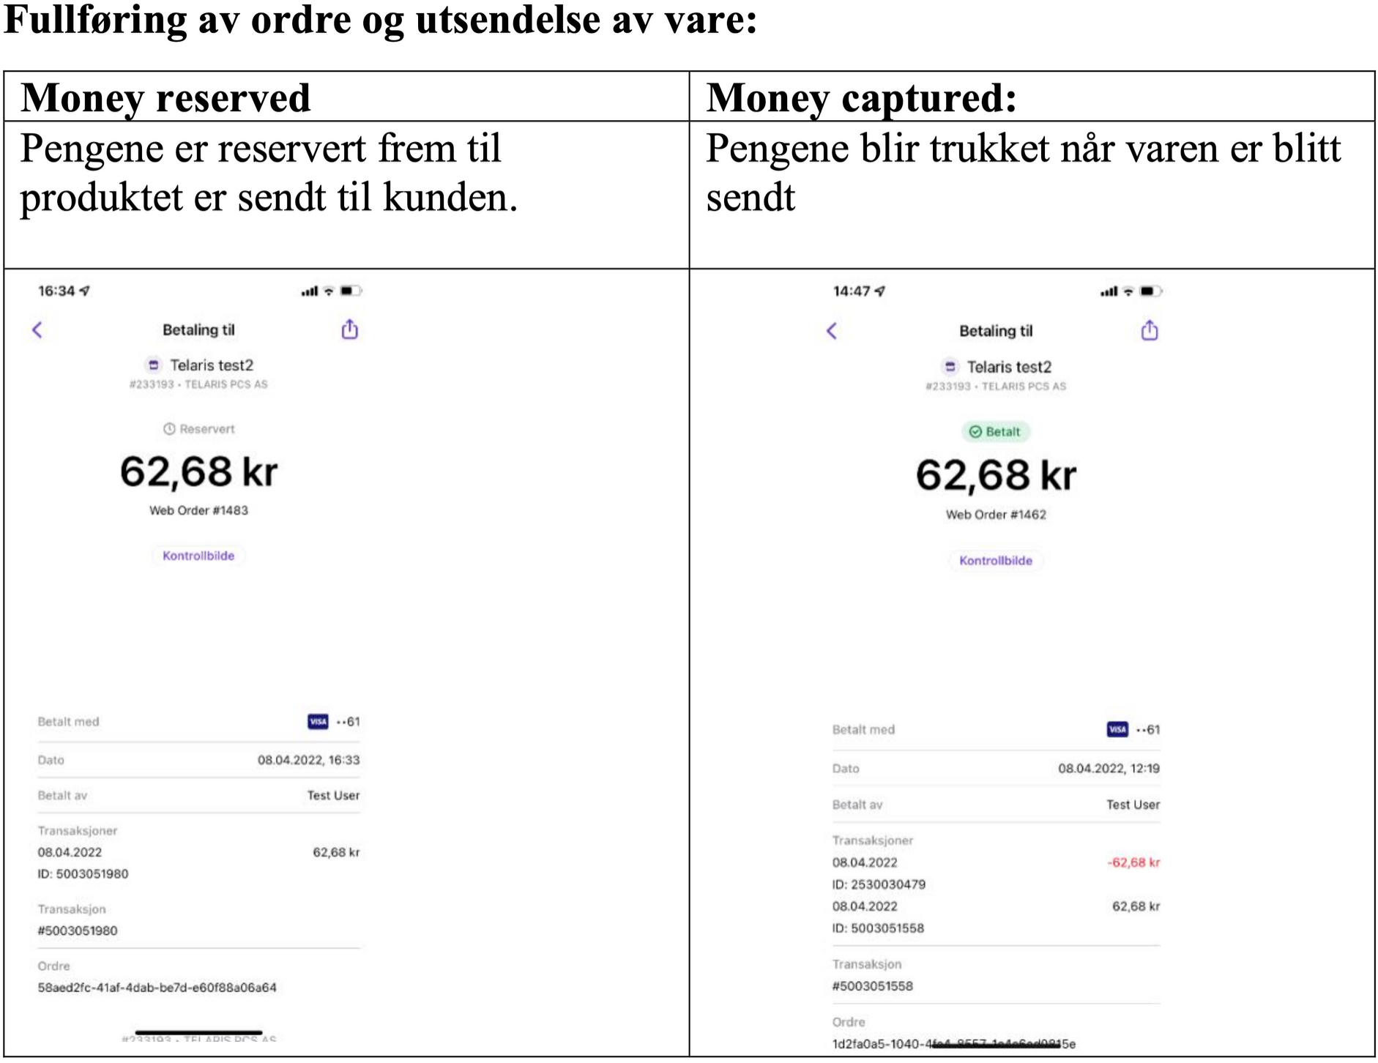Click the Visa card icon on right screen

tap(1117, 730)
